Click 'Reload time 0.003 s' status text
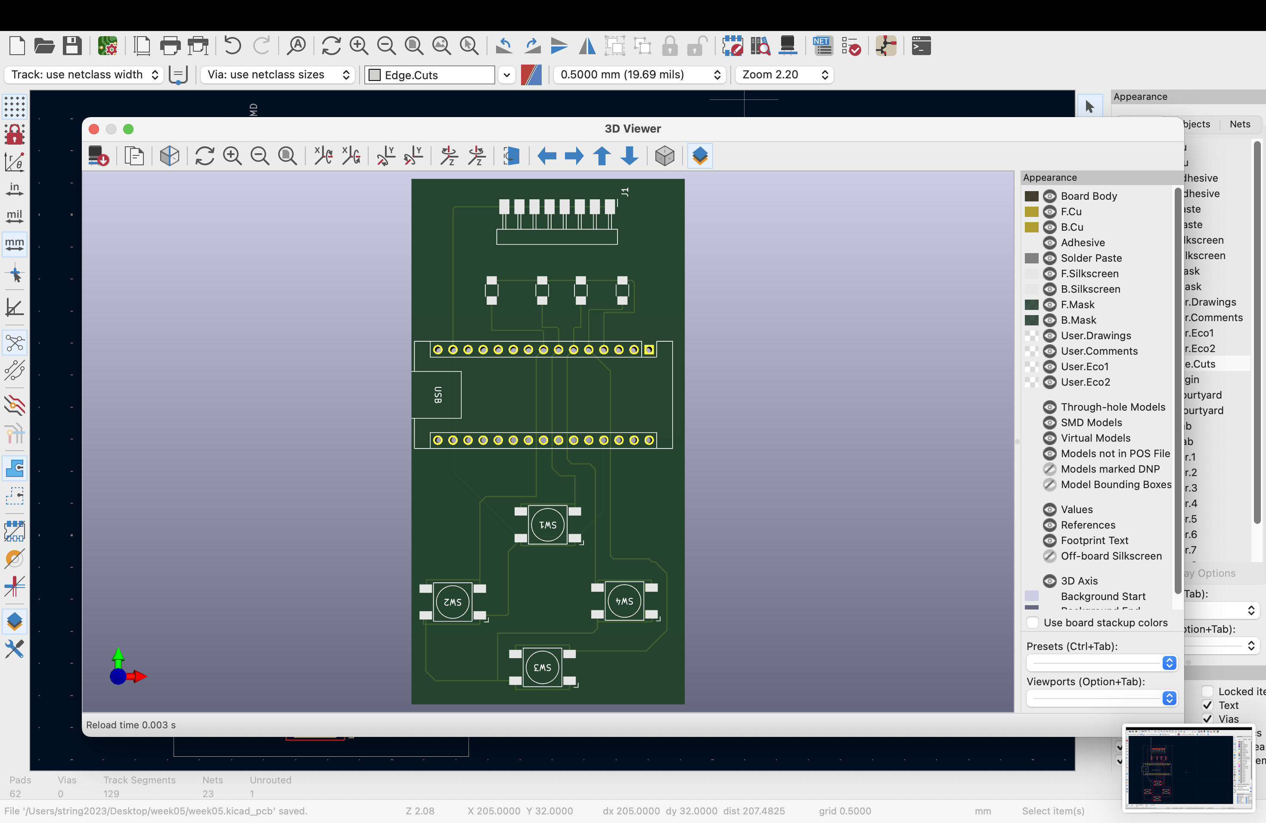The width and height of the screenshot is (1266, 823). pyautogui.click(x=131, y=724)
